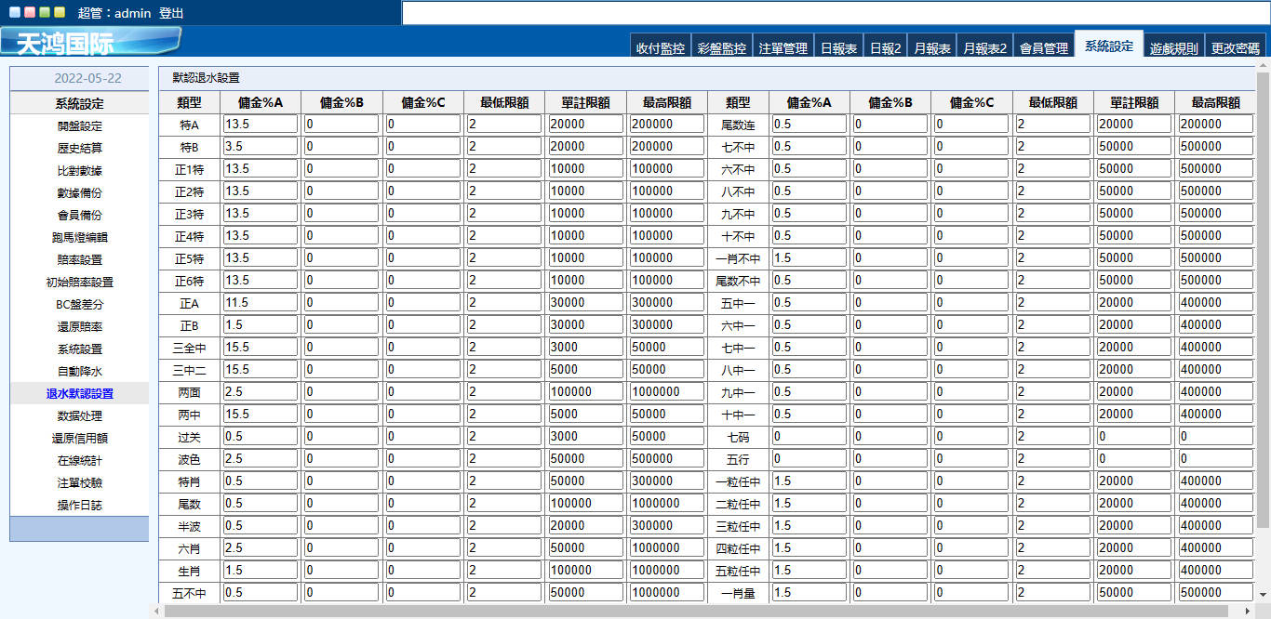Switch to the 日報表 tab

[x=837, y=47]
